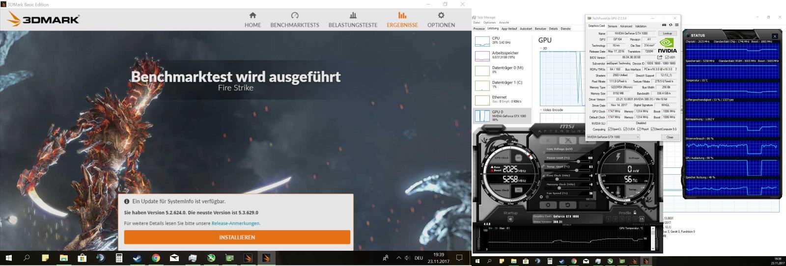Open Microsoft Store from the taskbar
Image resolution: width=786 pixels, height=266 pixels.
pyautogui.click(x=82, y=258)
